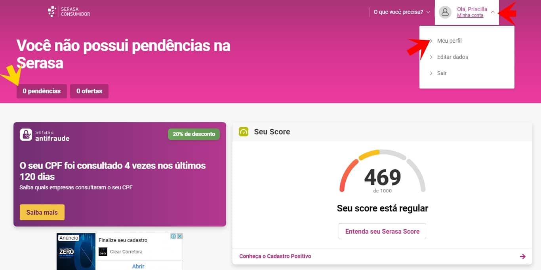This screenshot has height=270, width=541.
Task: Click the Abrir link in the ad
Action: 138,266
